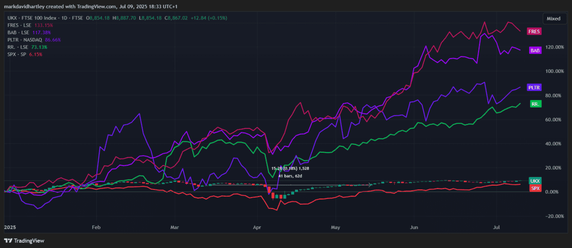Click the measurement label showing 41 bars, 62d

point(290,176)
